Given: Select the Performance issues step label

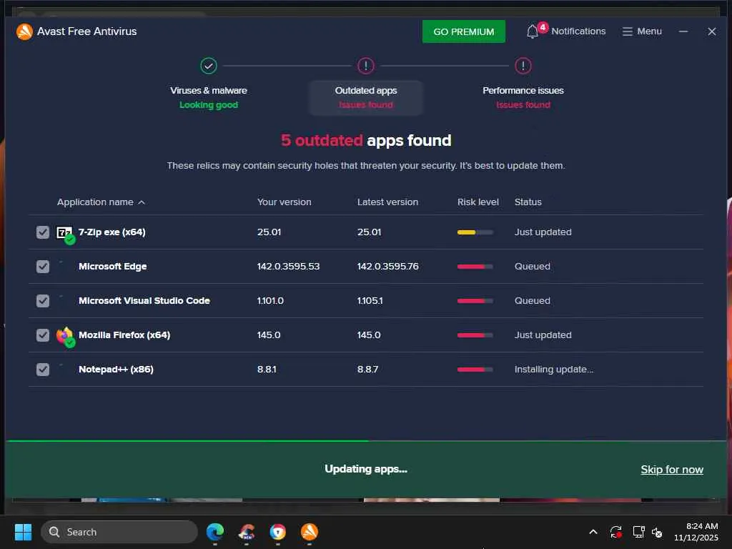Looking at the screenshot, I should 523,91.
